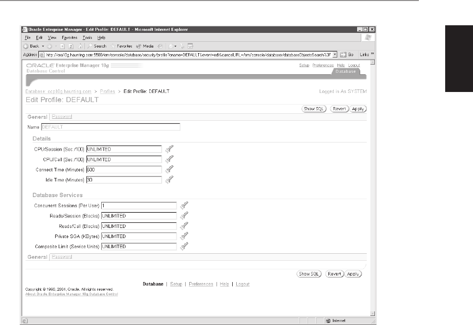
Task: Click the footer Preferences link
Action: coord(201,284)
